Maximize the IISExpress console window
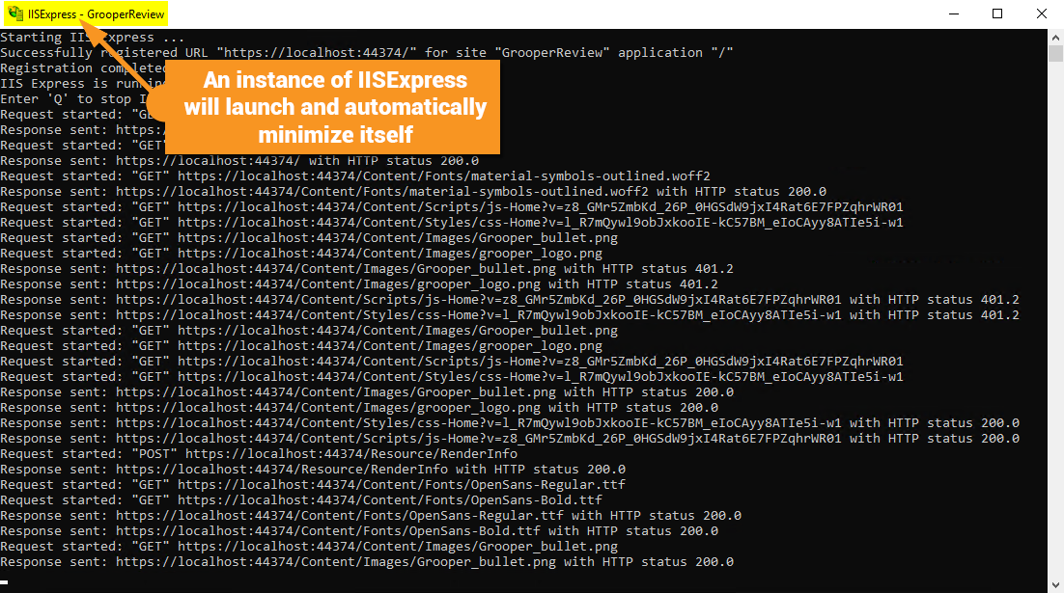 click(x=996, y=13)
